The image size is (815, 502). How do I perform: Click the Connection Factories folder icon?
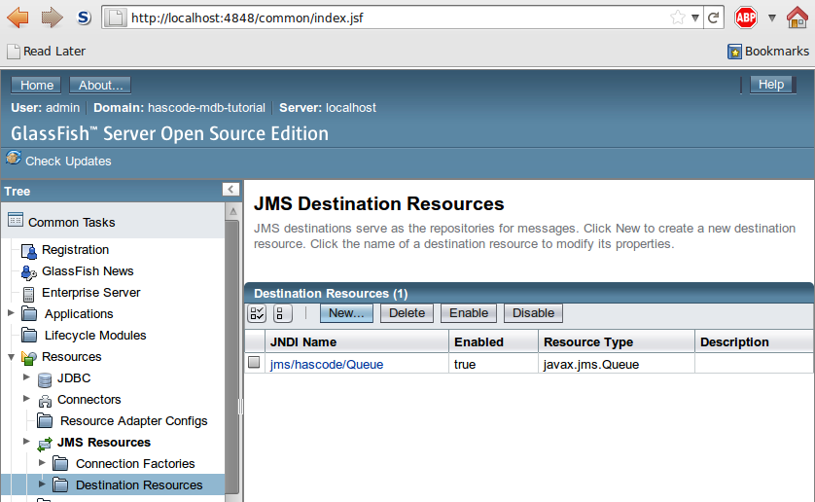[x=60, y=463]
